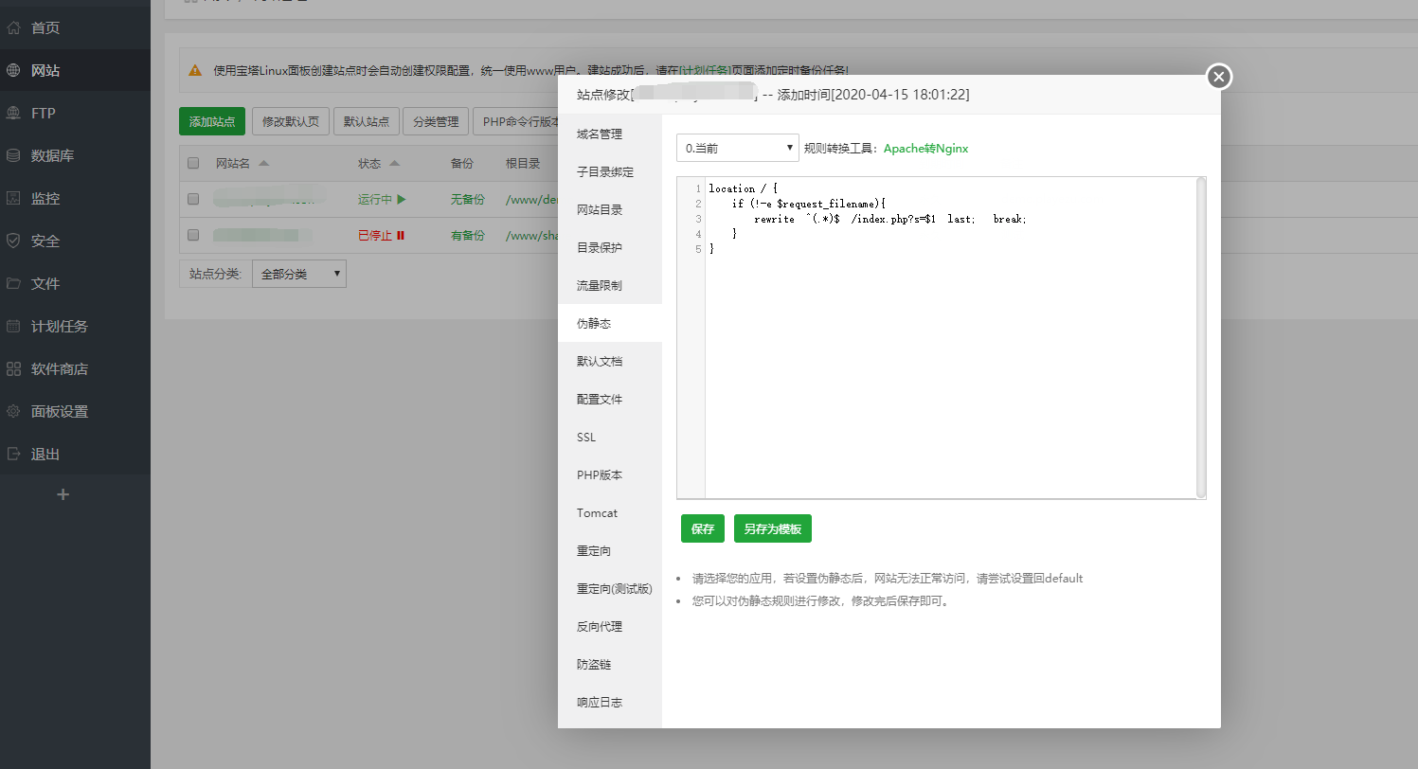Viewport: 1418px width, 769px height.
Task: Click the 有备份 link in the stopped site row
Action: point(468,235)
